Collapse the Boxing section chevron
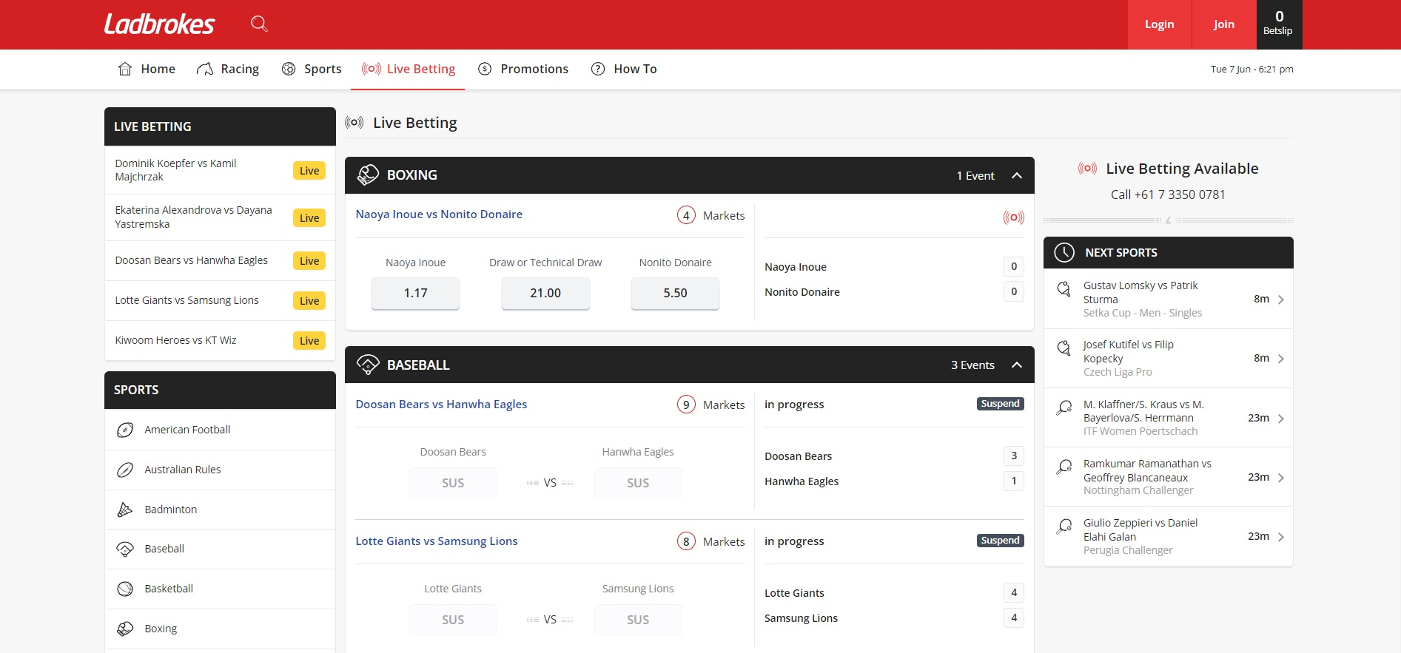This screenshot has width=1401, height=653. tap(1017, 175)
